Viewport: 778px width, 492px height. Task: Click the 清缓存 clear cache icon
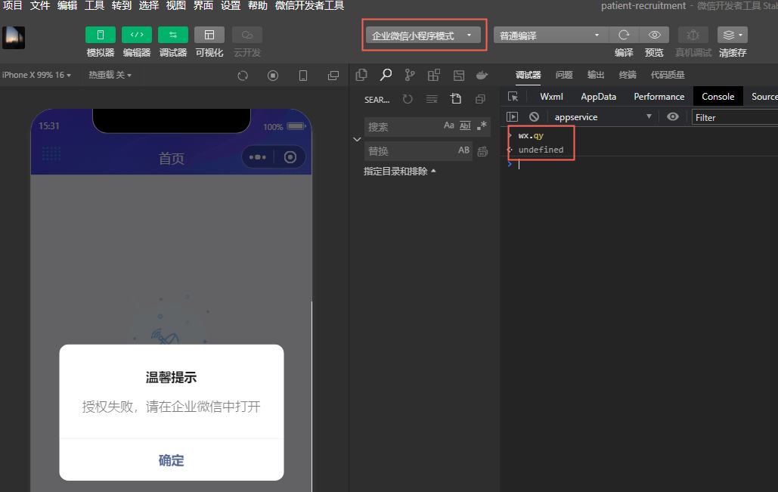pyautogui.click(x=733, y=36)
